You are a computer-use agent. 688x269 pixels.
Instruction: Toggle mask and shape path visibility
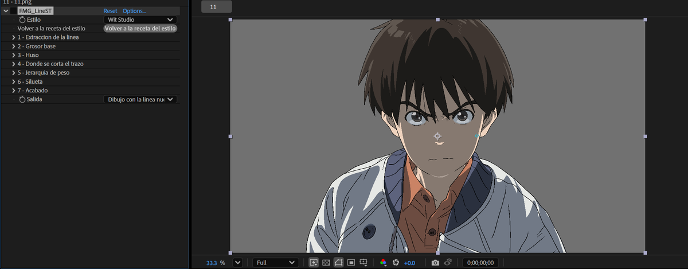339,263
